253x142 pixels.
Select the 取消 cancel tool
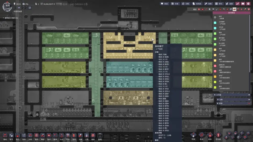pyautogui.click(x=201, y=135)
